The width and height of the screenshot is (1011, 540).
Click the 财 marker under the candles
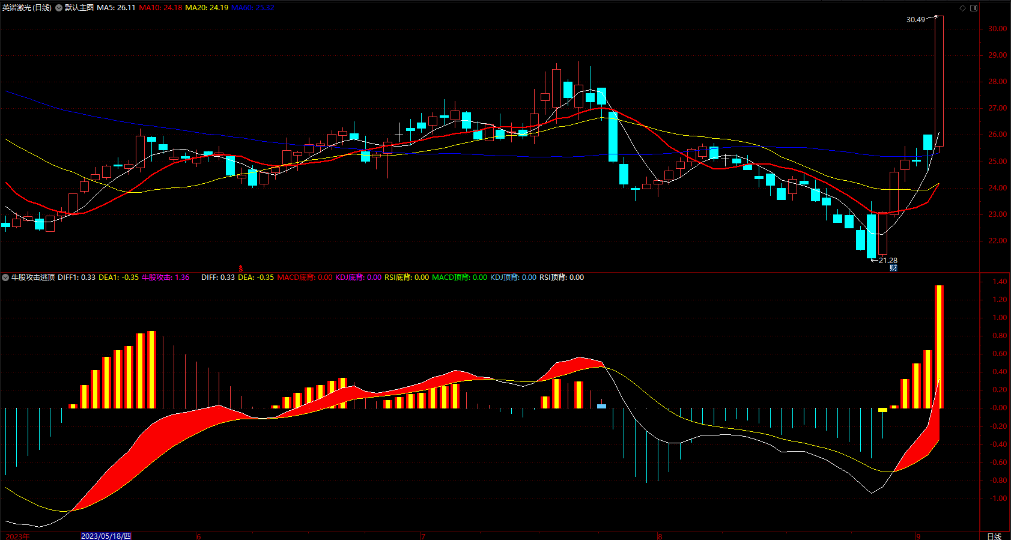click(x=893, y=268)
